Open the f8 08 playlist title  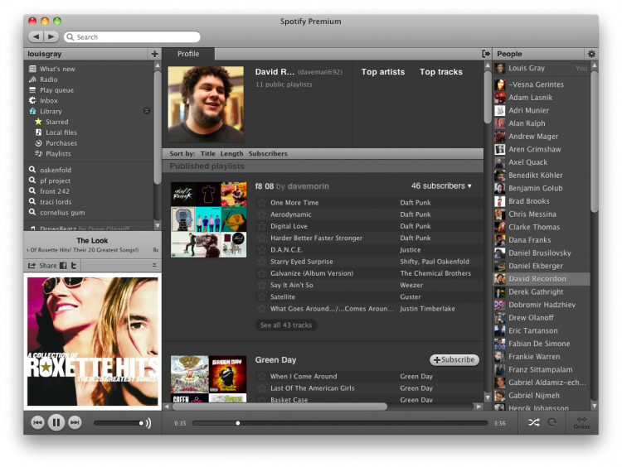pyautogui.click(x=265, y=186)
